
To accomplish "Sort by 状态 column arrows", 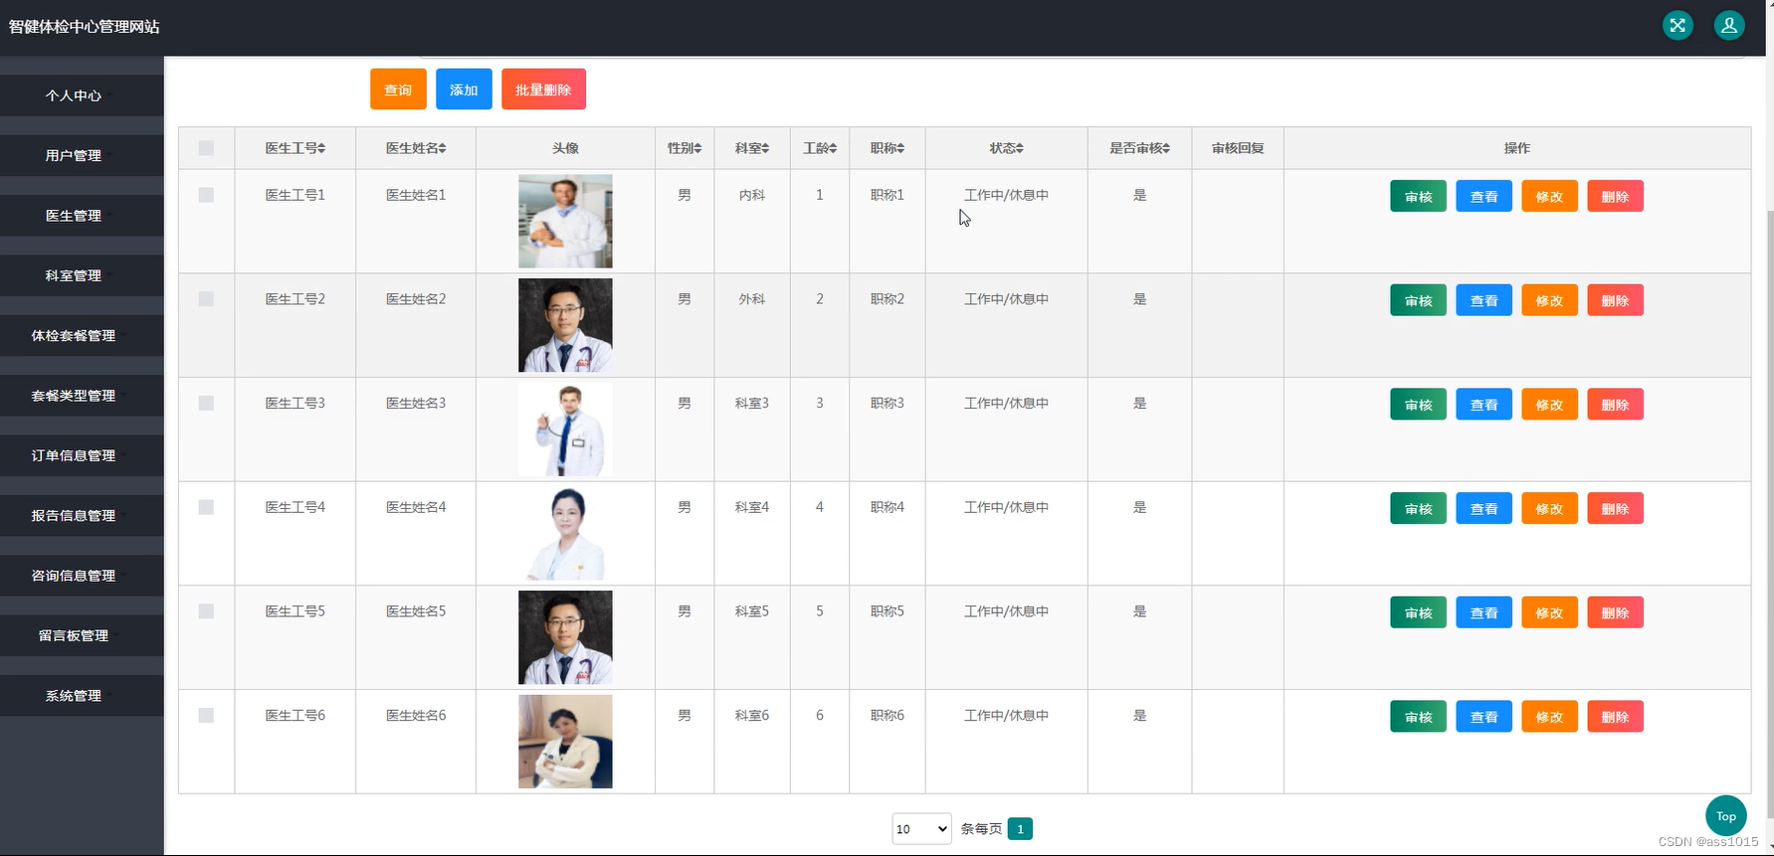I will (x=1020, y=148).
